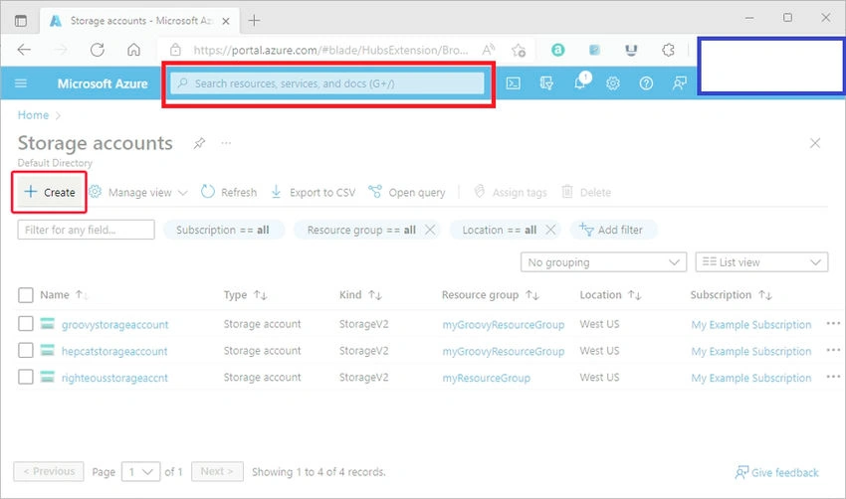Go to browser home page
This screenshot has width=846, height=499.
click(133, 50)
